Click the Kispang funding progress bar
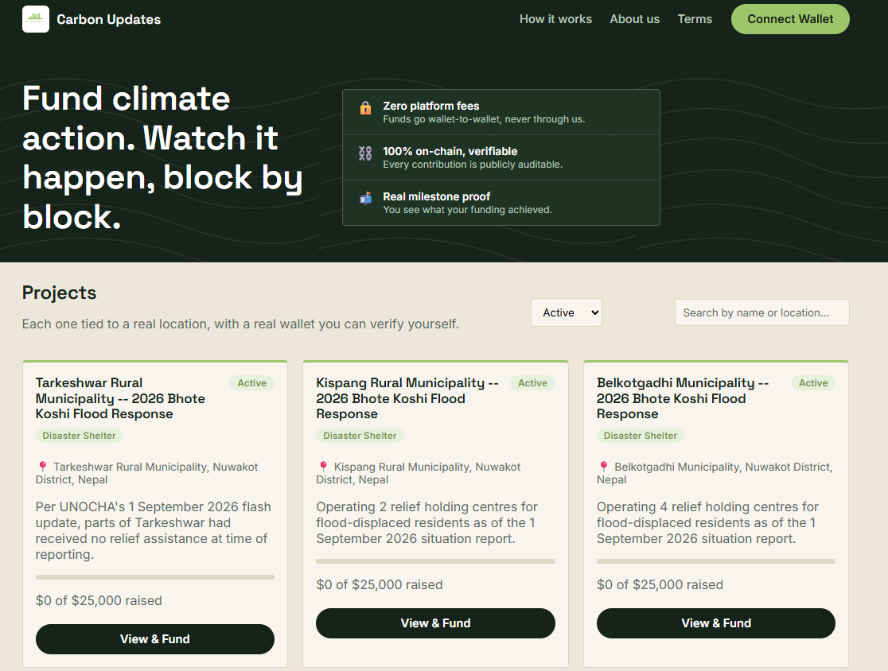The width and height of the screenshot is (888, 671). click(x=435, y=561)
